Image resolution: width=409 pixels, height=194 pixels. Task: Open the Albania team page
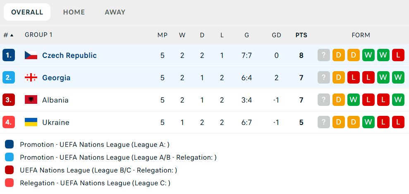[x=55, y=100]
